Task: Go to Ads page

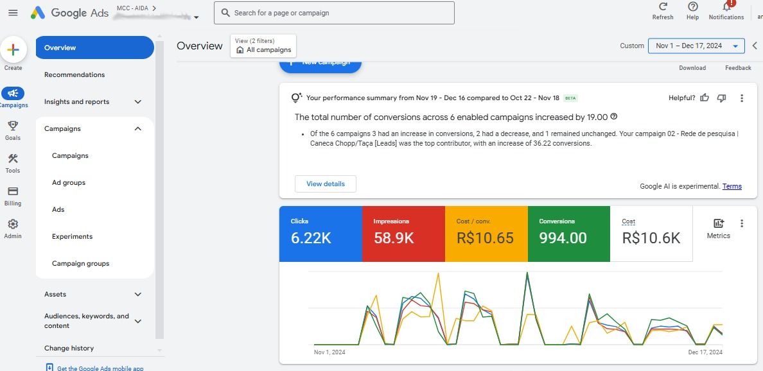Action: point(58,209)
